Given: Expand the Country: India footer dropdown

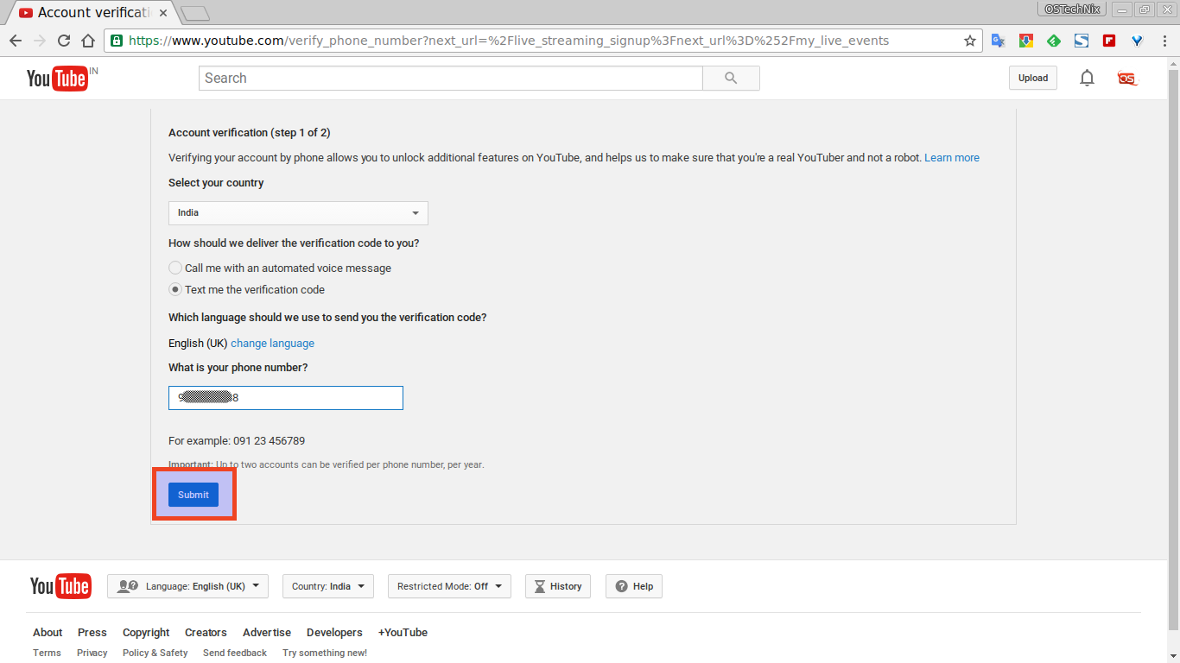Looking at the screenshot, I should tap(327, 586).
